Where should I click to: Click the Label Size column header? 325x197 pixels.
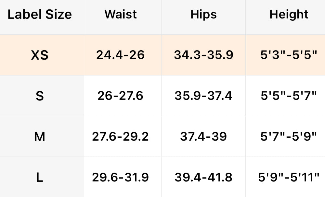[40, 15]
